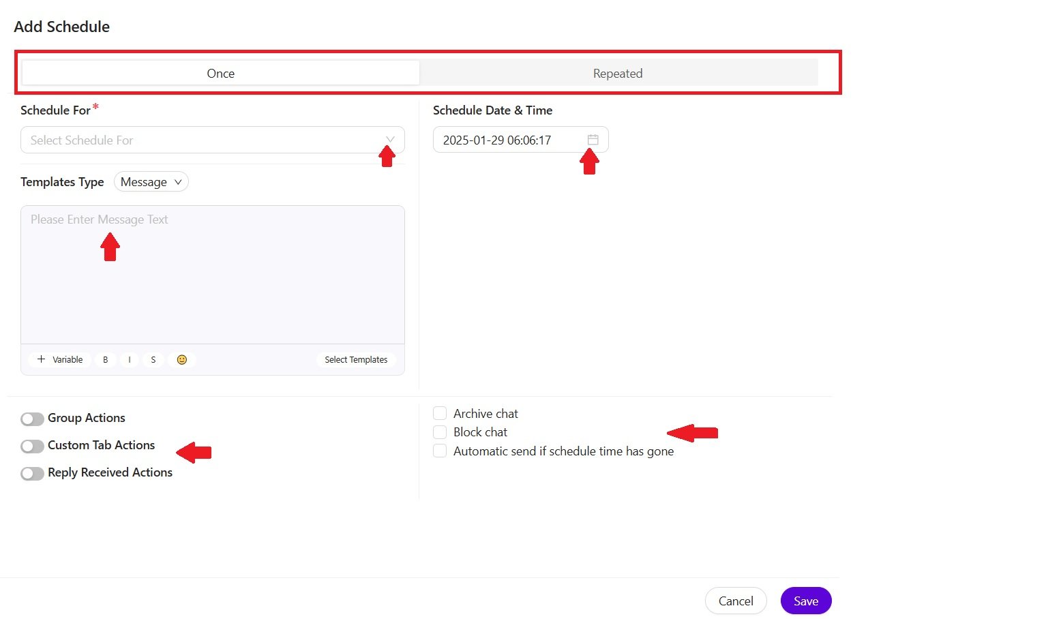Apply strikethrough with S icon

pos(153,359)
